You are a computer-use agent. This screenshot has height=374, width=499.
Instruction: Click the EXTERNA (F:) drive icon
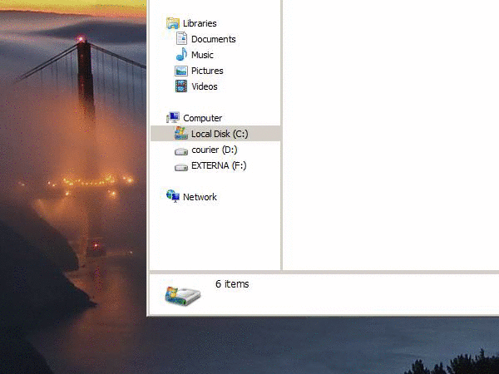(181, 167)
